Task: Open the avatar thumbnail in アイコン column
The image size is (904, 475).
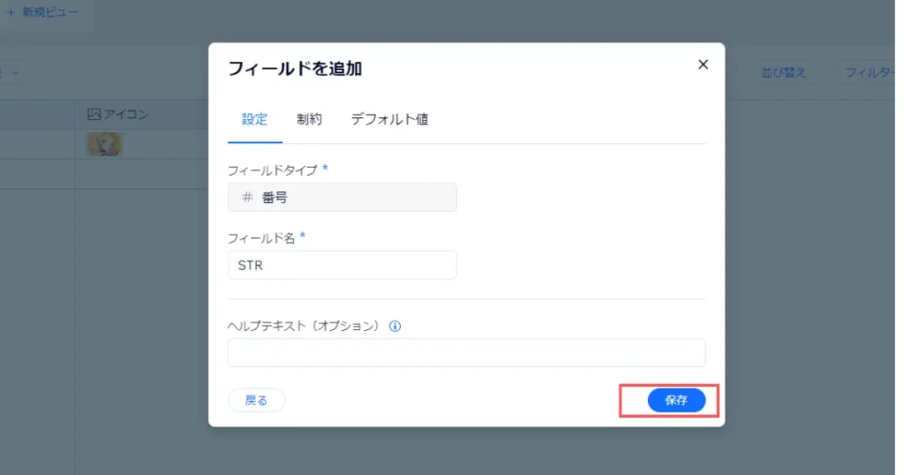Action: click(x=104, y=144)
